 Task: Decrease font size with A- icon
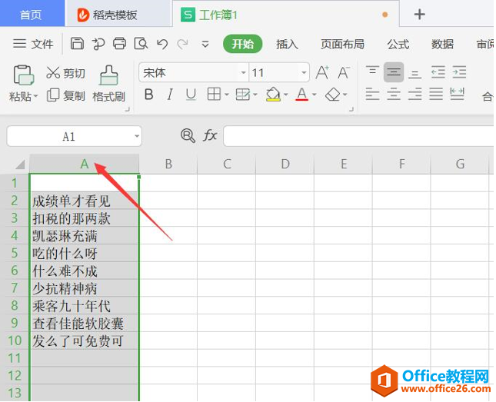[344, 73]
